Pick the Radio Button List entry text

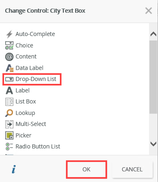(x=38, y=146)
